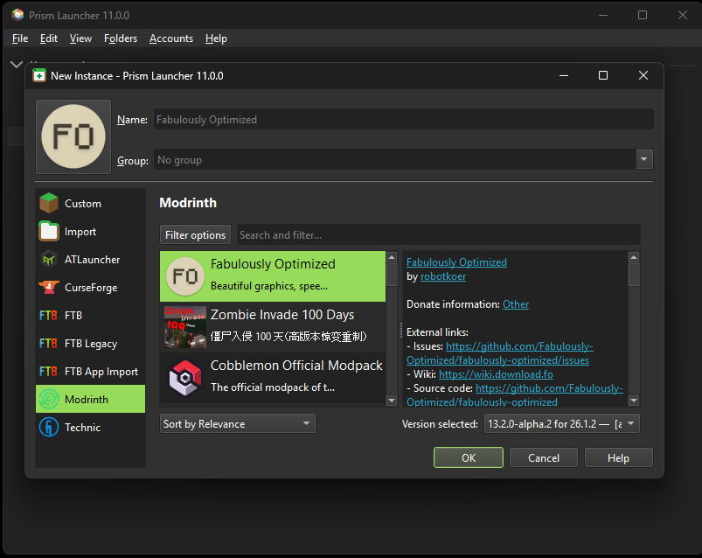Open the Version selected dropdown
This screenshot has height=558, width=702.
(x=561, y=423)
